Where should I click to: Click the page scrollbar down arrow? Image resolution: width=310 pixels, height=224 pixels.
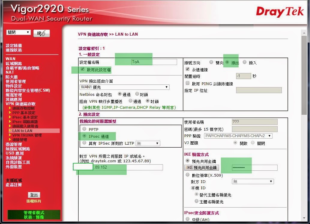[304, 218]
